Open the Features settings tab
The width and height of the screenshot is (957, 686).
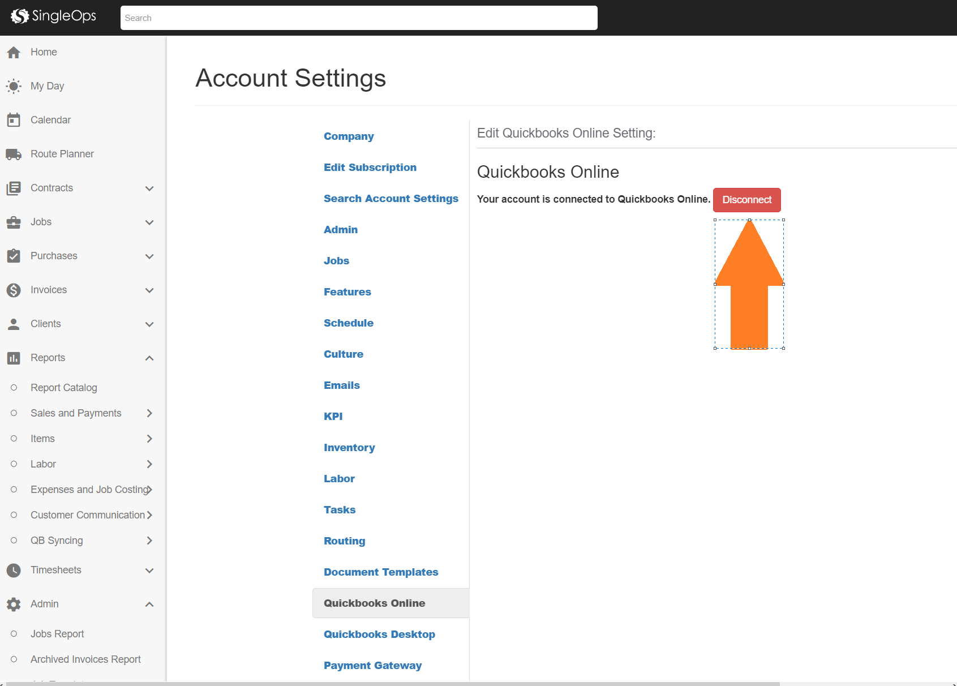click(x=347, y=292)
